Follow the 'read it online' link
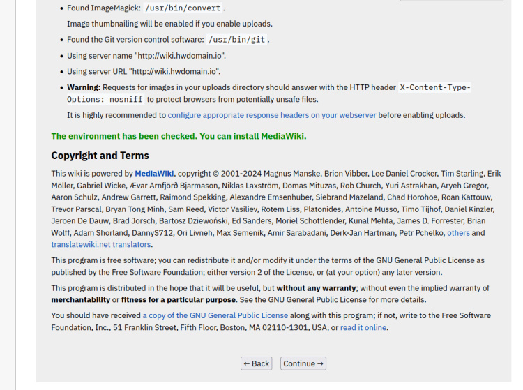The height and width of the screenshot is (390, 523). 363,327
